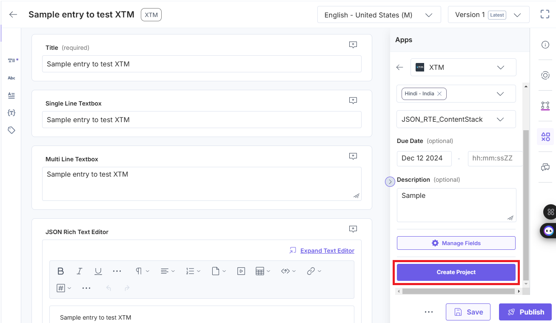The height and width of the screenshot is (323, 556).
Task: Open the XTM app selector dropdown
Action: point(463,67)
